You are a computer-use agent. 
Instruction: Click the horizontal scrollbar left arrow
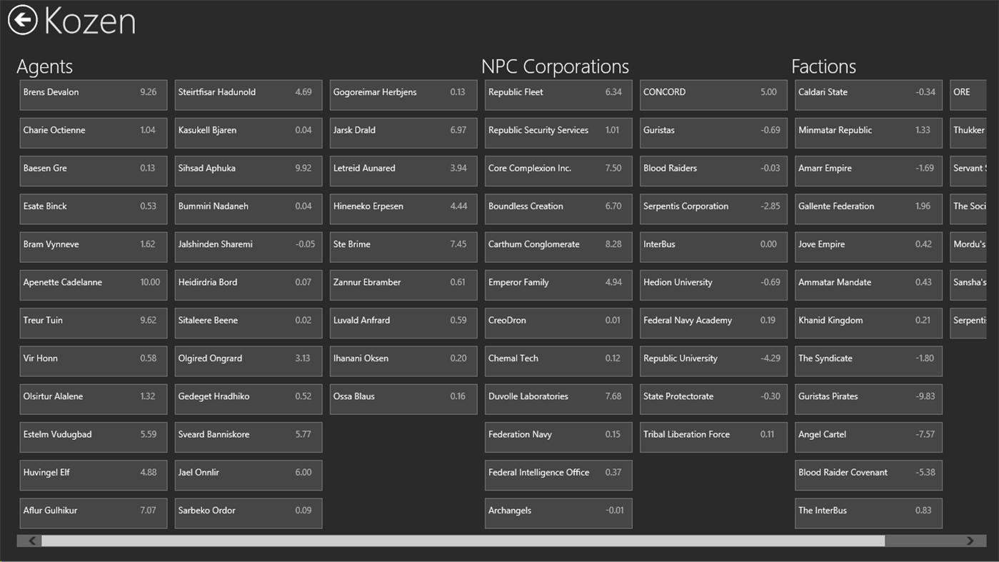31,541
